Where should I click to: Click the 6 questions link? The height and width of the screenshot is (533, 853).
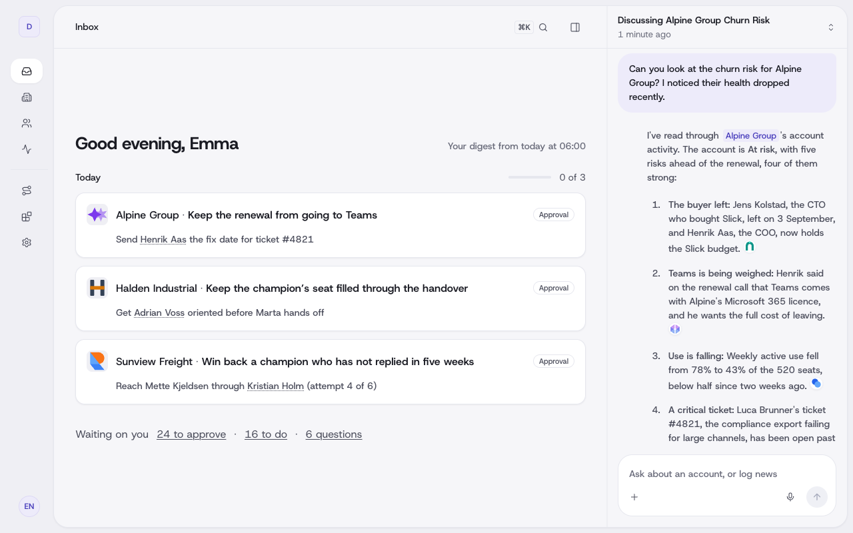(334, 434)
